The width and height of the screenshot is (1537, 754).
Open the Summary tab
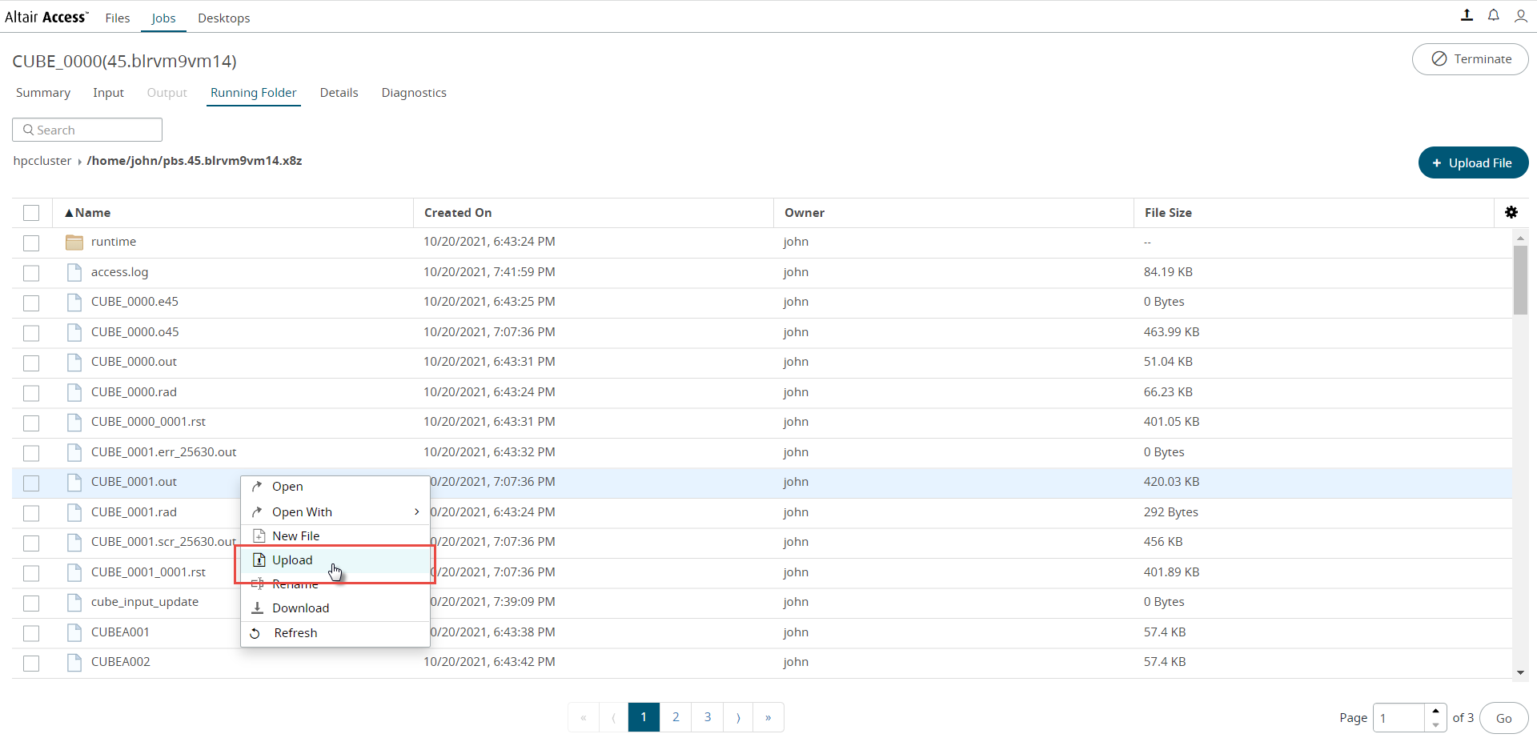click(43, 93)
